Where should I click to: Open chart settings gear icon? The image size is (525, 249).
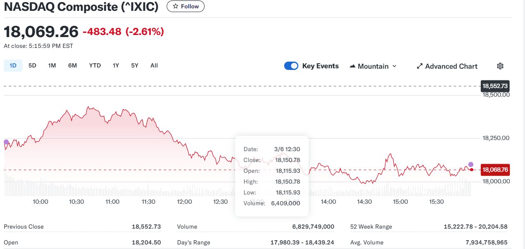(x=500, y=66)
